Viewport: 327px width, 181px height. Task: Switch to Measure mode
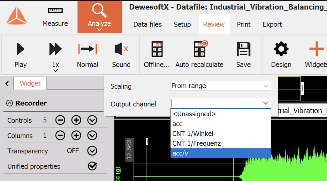(55, 17)
